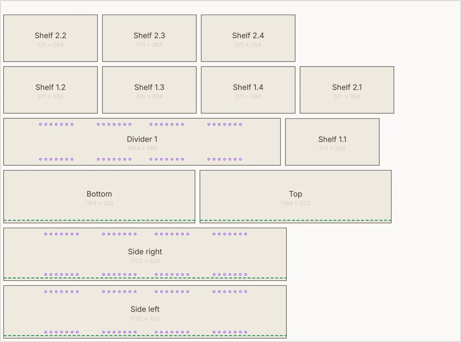The height and width of the screenshot is (342, 461).
Task: Click the Shelf 1.1 dimensions 571 × 284
Action: [x=332, y=149]
